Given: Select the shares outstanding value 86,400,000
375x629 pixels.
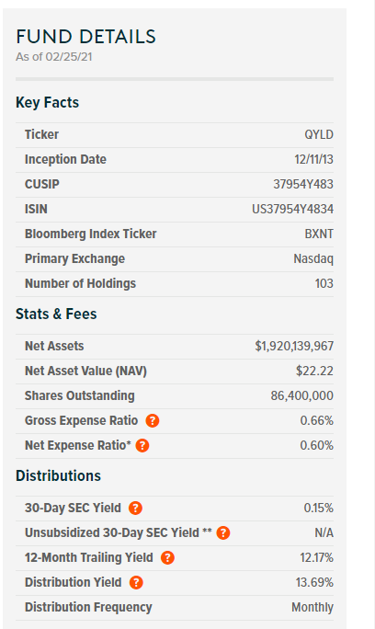Looking at the screenshot, I should [x=302, y=396].
